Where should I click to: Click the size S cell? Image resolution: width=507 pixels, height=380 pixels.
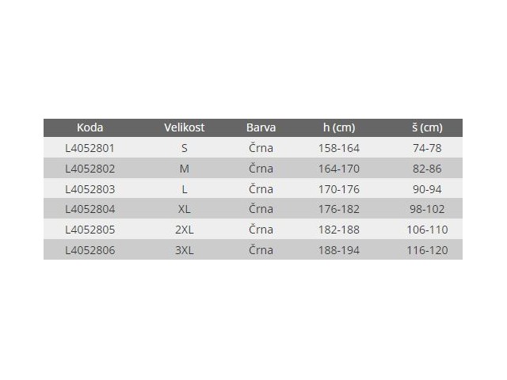(184, 148)
